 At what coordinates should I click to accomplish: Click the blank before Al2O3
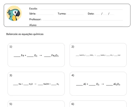pyautogui.click(x=109, y=85)
